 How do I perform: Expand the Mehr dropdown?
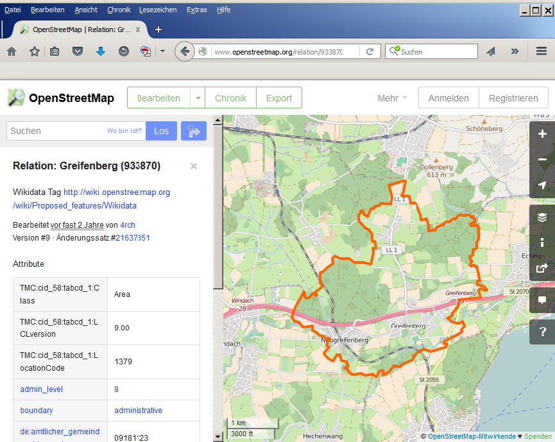pyautogui.click(x=392, y=98)
